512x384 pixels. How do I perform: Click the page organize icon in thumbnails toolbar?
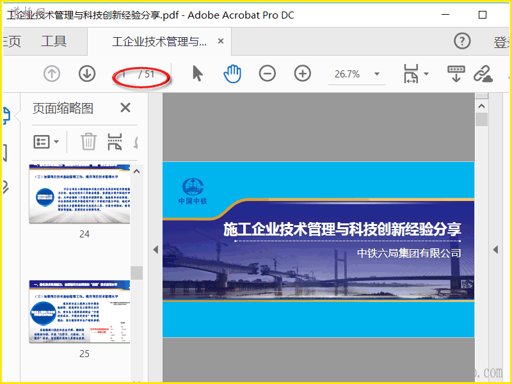[115, 141]
